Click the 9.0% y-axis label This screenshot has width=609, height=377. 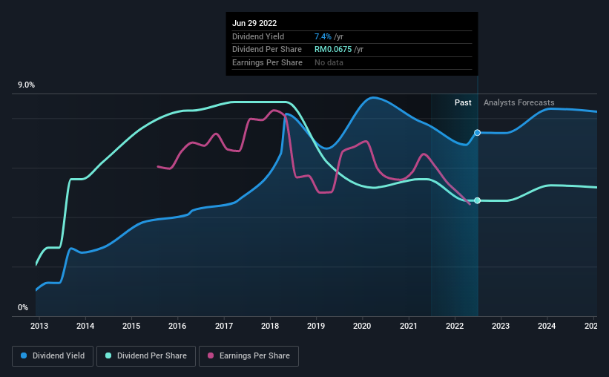click(x=26, y=85)
